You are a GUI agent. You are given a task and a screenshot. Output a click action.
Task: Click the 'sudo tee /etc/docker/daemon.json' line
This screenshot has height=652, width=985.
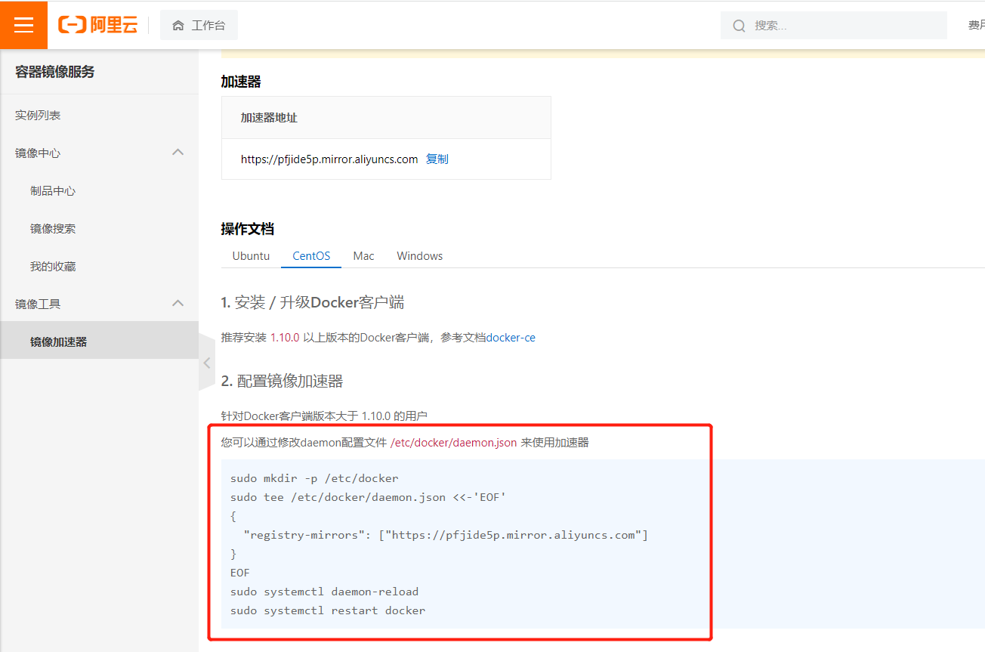(368, 497)
